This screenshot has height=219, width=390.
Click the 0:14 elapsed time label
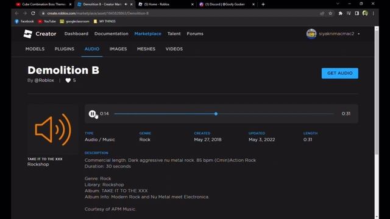coord(104,114)
